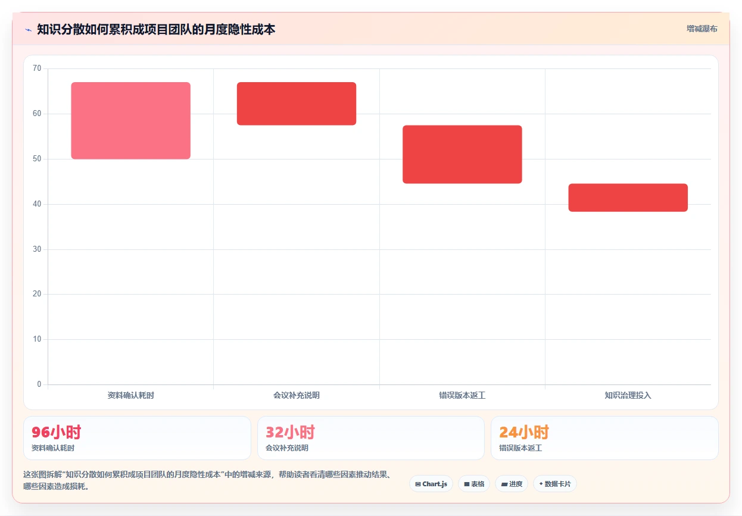Click the 知识治理投入 waterfall bar
742x516 pixels.
(628, 198)
